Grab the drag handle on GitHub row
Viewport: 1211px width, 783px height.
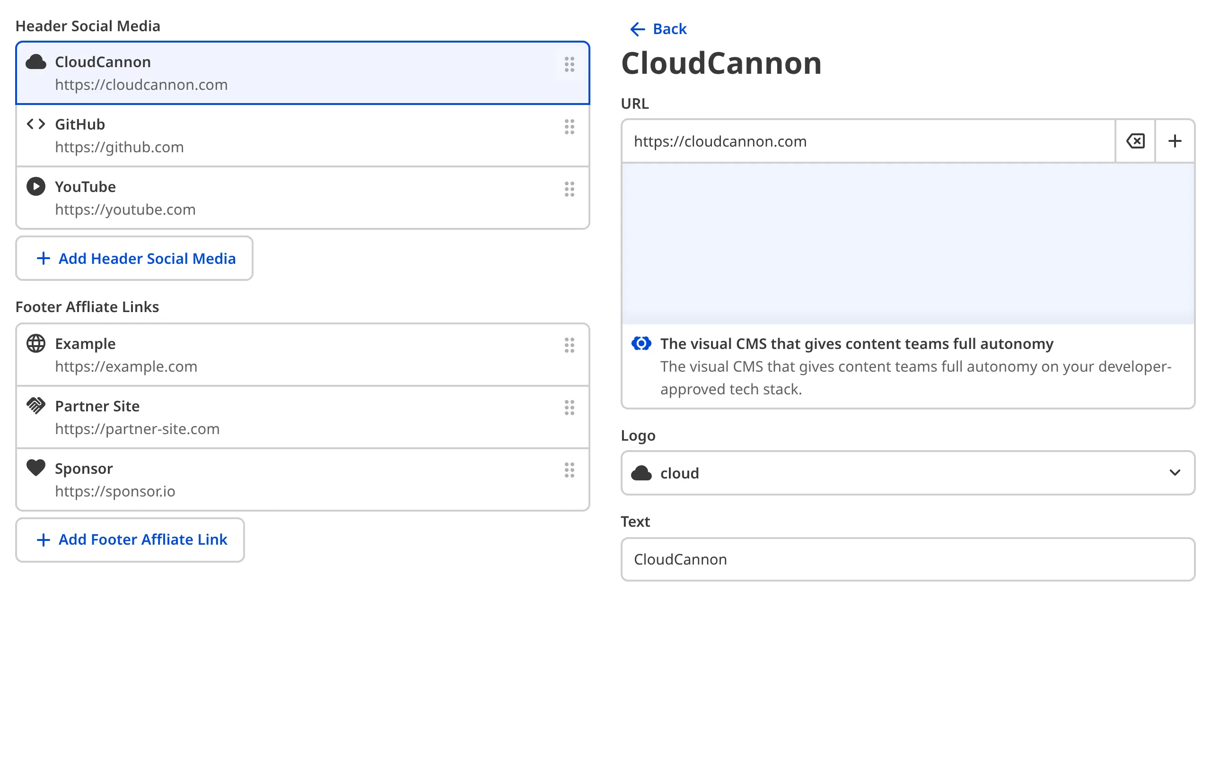pos(569,127)
